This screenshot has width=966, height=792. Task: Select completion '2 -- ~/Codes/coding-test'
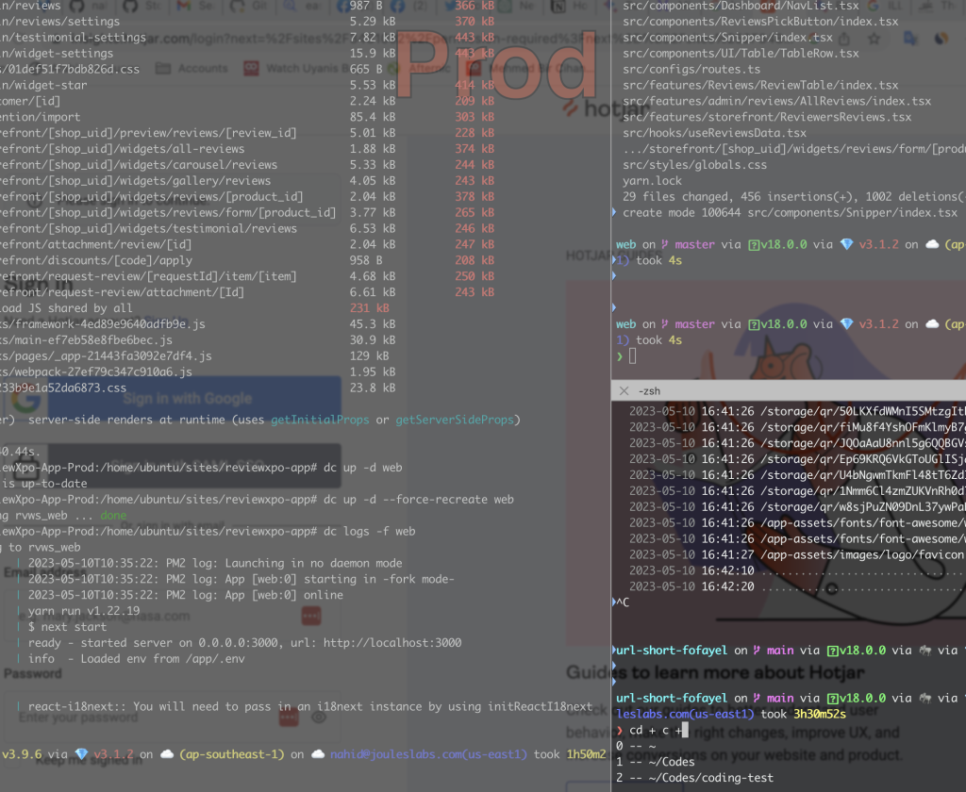click(695, 778)
